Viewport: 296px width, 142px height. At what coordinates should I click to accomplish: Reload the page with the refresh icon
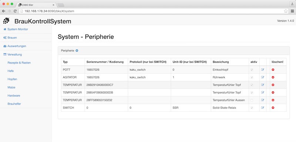[15, 11]
